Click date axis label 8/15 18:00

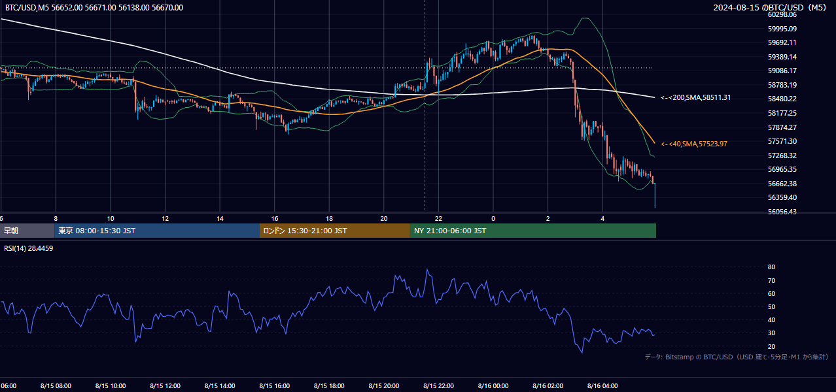329,386
